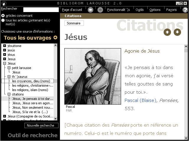Collapse the petit larousse branch

click(x=9, y=68)
